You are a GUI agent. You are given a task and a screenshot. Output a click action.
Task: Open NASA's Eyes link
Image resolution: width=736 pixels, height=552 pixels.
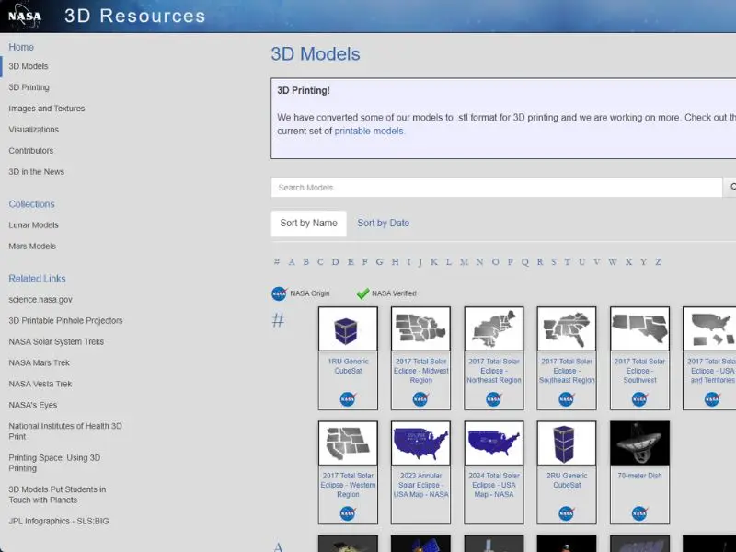click(x=33, y=405)
